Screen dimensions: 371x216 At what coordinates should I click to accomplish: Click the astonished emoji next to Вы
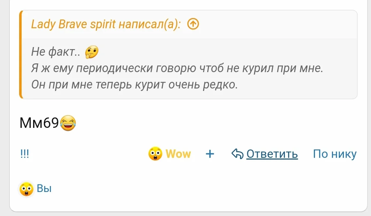[26, 189]
